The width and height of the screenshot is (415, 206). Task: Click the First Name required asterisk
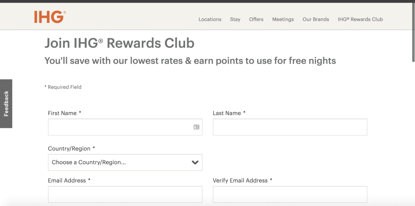tap(80, 113)
